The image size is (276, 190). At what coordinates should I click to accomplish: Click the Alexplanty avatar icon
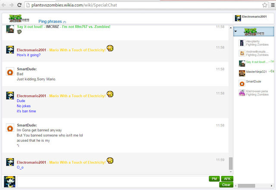(242, 43)
